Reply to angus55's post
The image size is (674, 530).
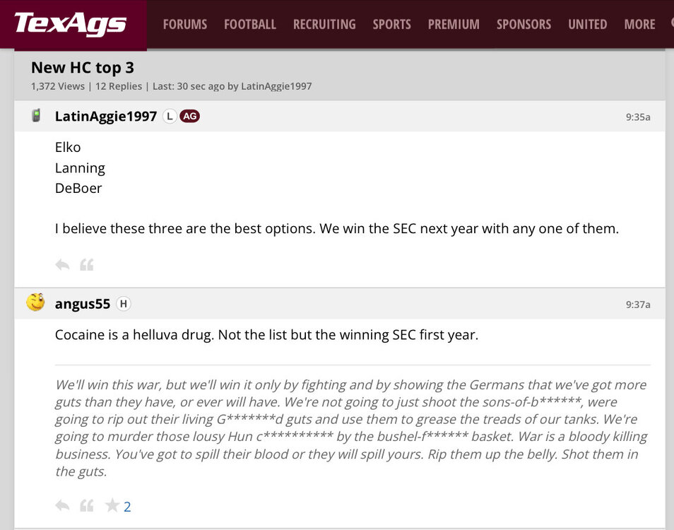tap(62, 505)
